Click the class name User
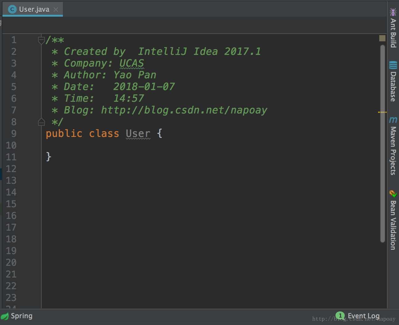This screenshot has height=325, width=399. 138,134
